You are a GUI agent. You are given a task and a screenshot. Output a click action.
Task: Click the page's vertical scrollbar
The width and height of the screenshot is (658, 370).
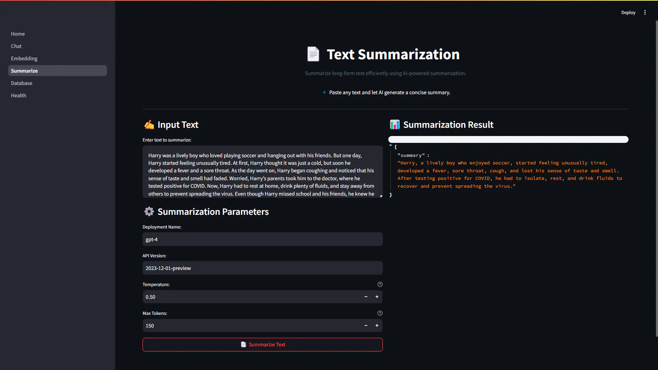click(x=657, y=178)
